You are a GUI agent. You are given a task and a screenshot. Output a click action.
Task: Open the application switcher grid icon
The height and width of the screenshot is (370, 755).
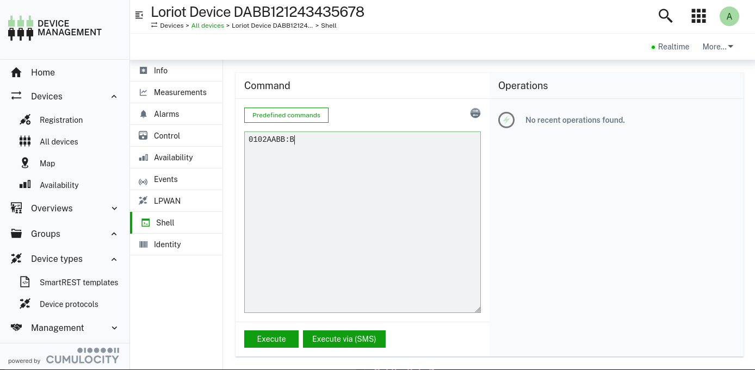(698, 16)
